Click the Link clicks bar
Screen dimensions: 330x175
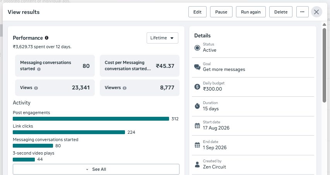(x=69, y=132)
